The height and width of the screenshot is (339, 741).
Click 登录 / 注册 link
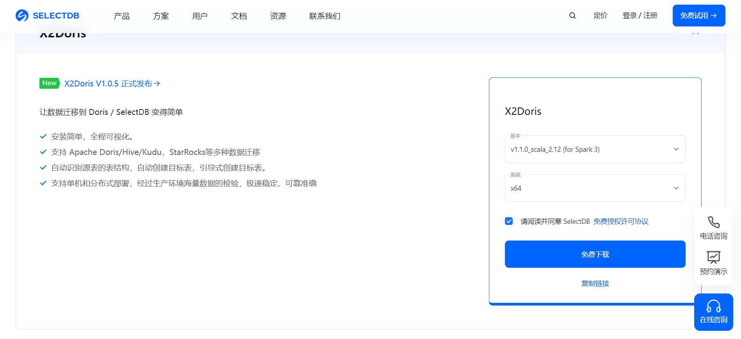(x=640, y=16)
